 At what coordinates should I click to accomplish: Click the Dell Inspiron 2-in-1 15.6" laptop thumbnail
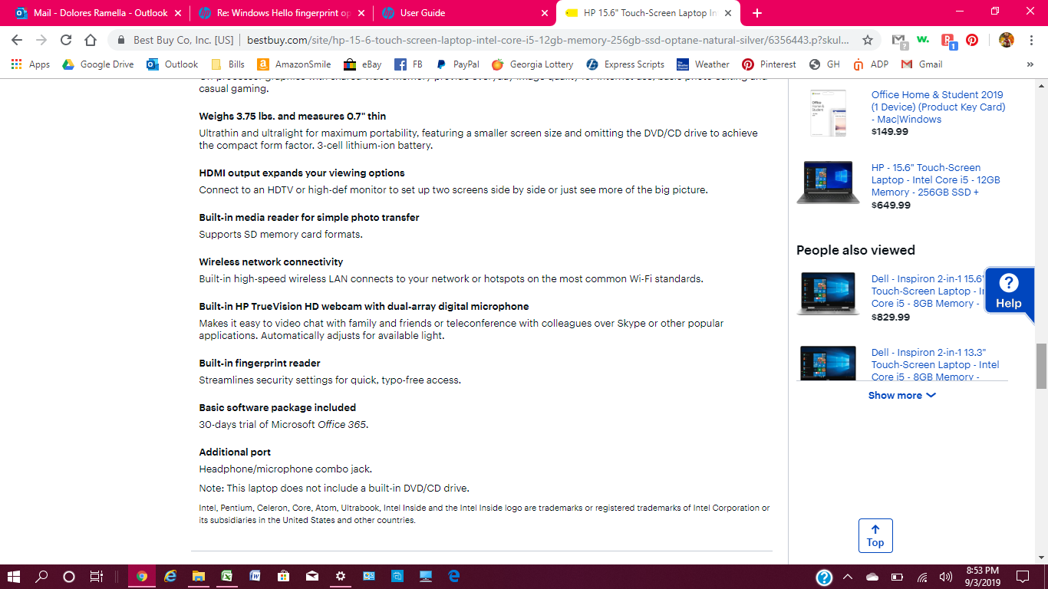829,294
